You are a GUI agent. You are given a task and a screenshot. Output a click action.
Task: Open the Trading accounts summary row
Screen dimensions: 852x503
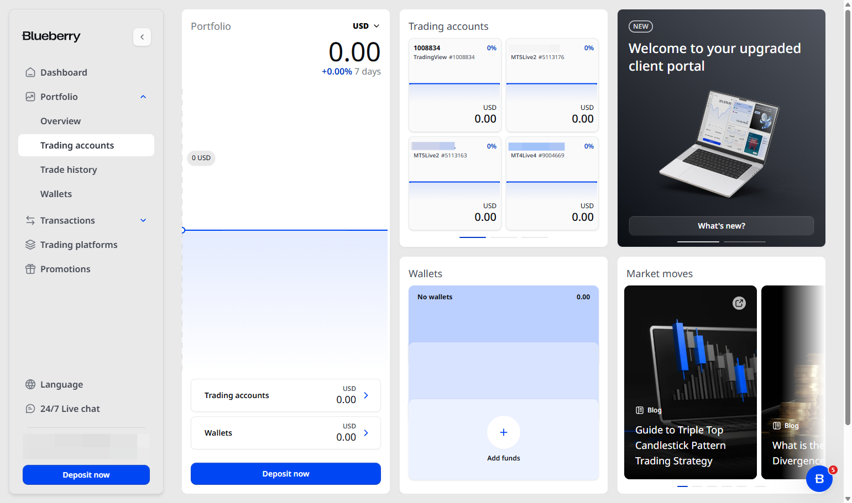click(x=286, y=395)
